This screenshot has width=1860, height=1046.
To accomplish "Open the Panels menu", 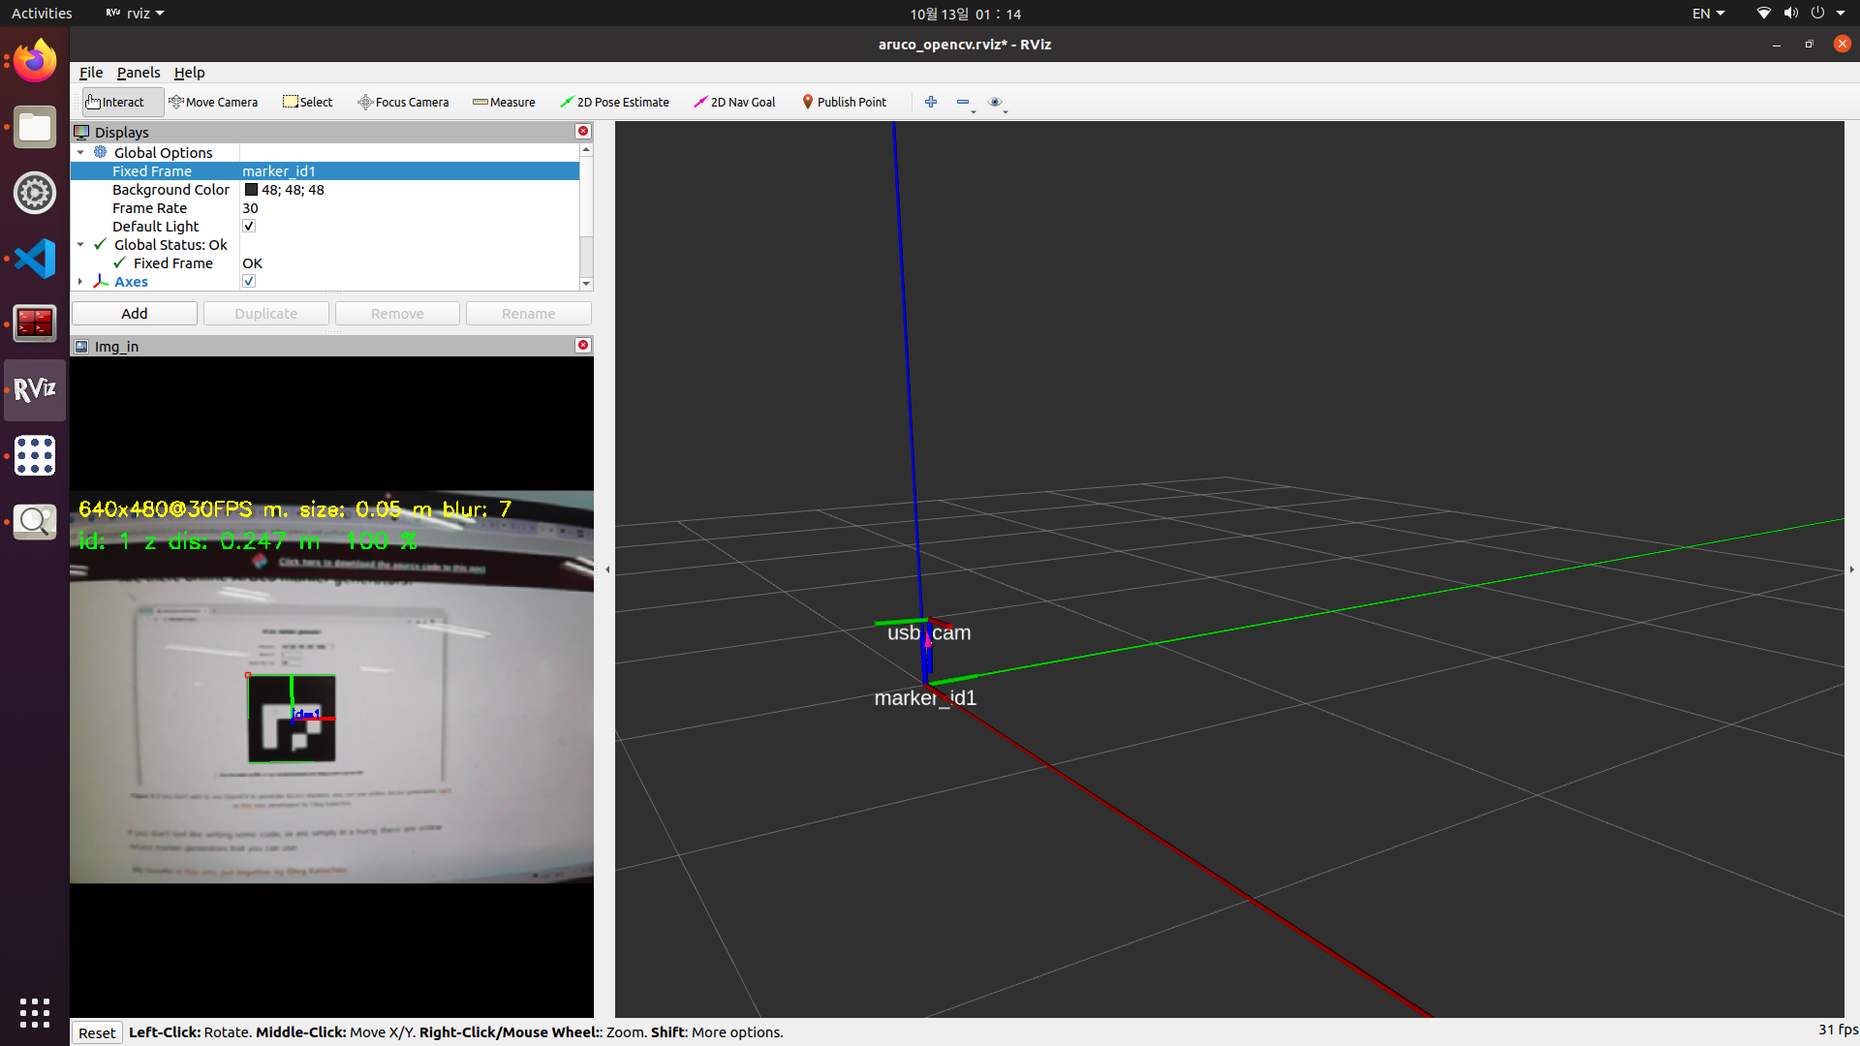I will coord(139,72).
